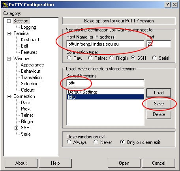Screen dimensions: 180x171
Task: Select the SSH connection type
Action: 133,58
